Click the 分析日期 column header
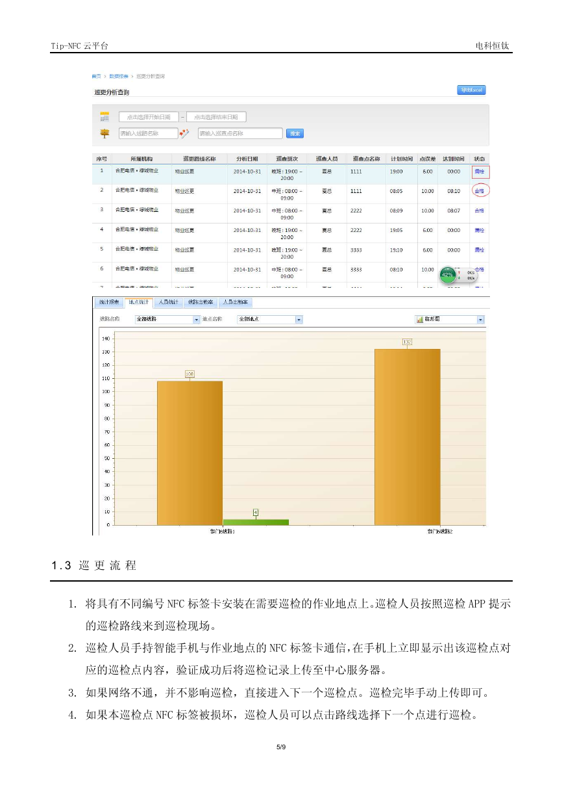Screen dimensions: 564x798 (247, 159)
